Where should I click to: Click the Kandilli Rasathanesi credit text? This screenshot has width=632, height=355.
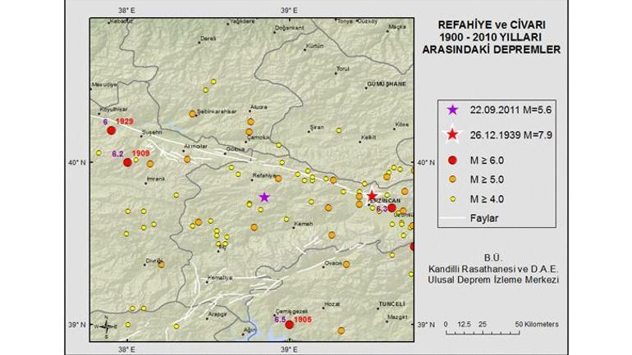[498, 268]
